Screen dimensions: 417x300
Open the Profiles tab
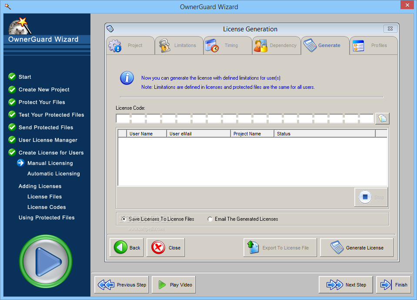click(x=374, y=46)
